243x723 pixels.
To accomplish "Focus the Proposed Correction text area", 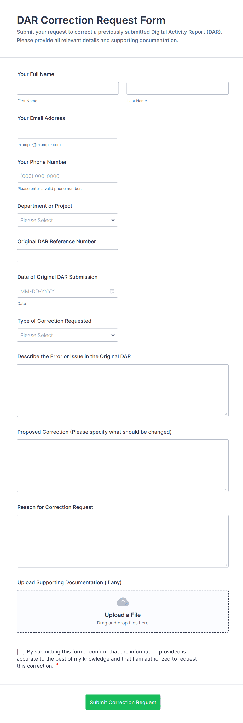I will coord(123,466).
